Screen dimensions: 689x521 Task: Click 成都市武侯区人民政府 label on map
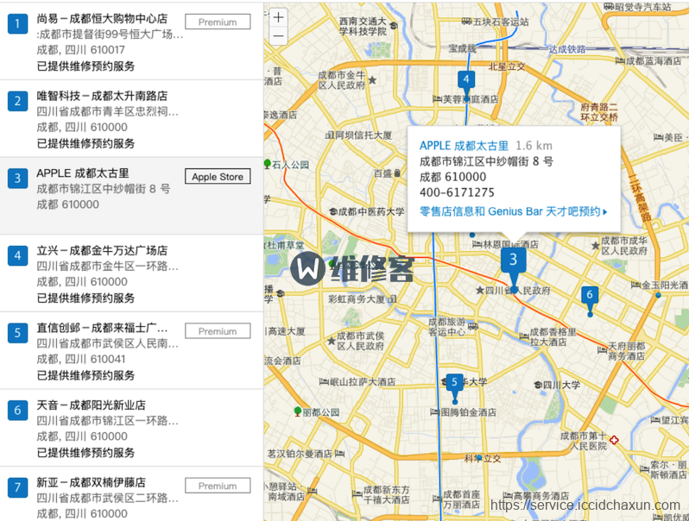361,341
